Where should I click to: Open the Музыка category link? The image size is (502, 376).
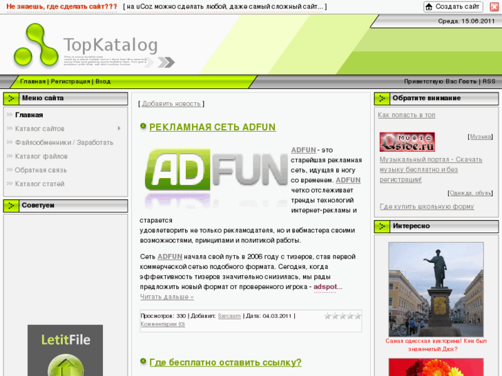(x=480, y=137)
